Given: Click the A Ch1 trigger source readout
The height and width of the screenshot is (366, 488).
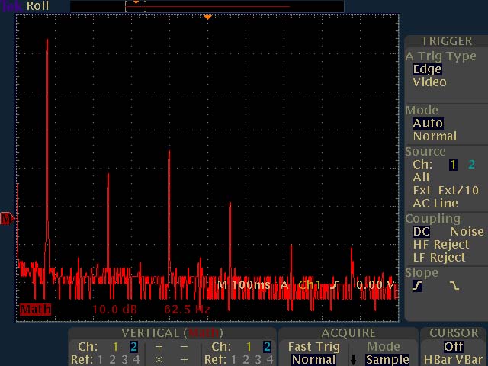Looking at the screenshot, I should (x=300, y=284).
